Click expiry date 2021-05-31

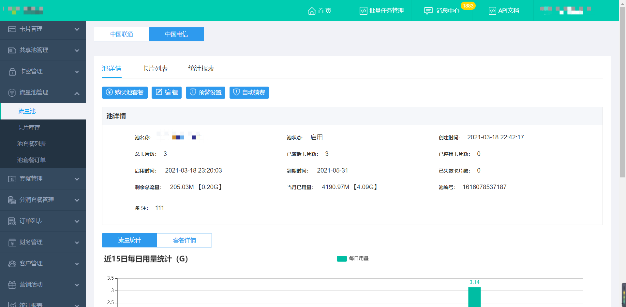pyautogui.click(x=333, y=171)
